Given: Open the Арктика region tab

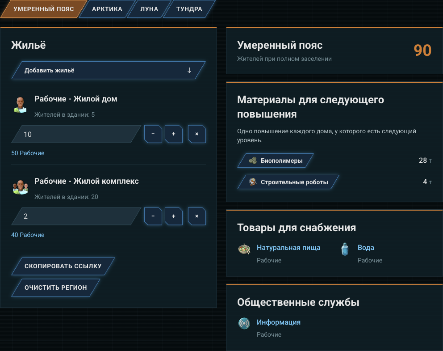Looking at the screenshot, I should click(107, 9).
